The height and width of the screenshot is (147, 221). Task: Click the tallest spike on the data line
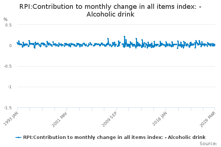tap(124, 36)
